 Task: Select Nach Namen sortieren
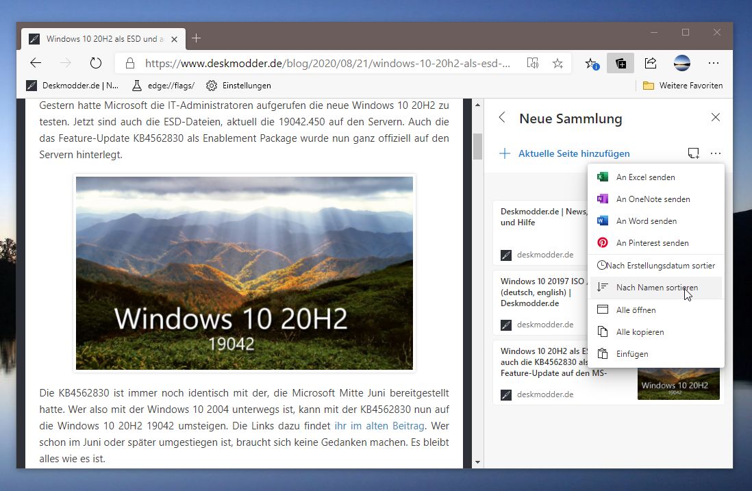pos(656,287)
